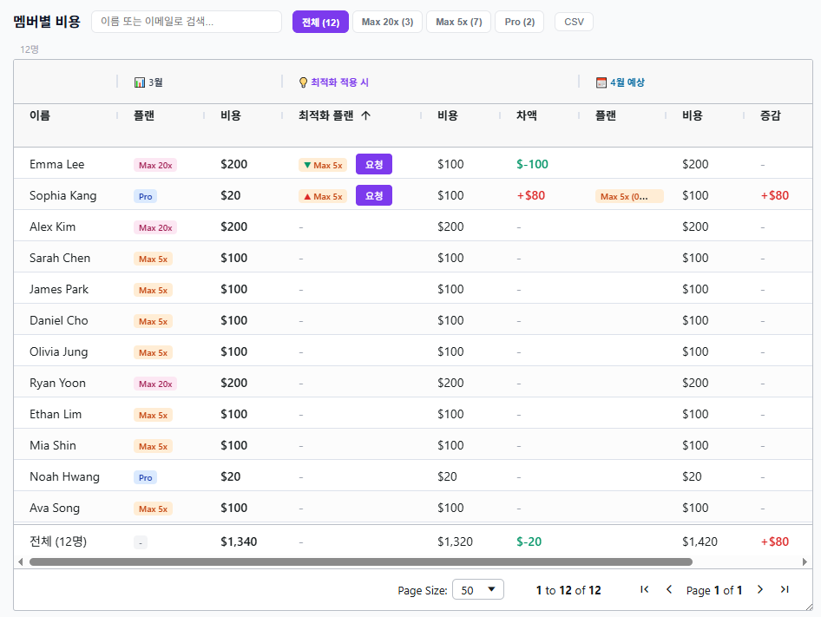This screenshot has height=617, width=821.
Task: Click 요청 button for Emma Lee
Action: 374,164
